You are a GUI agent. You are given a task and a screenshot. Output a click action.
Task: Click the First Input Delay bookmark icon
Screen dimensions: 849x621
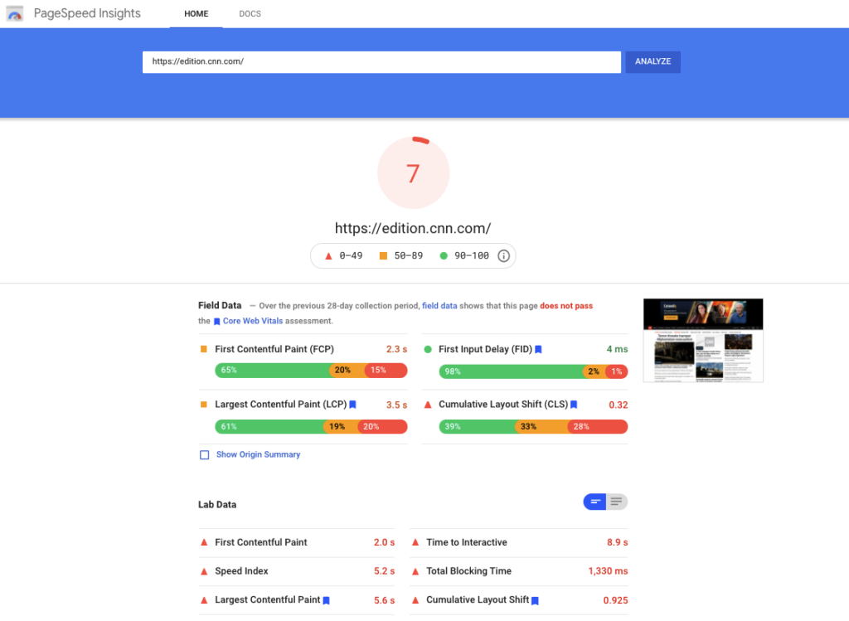(x=538, y=350)
